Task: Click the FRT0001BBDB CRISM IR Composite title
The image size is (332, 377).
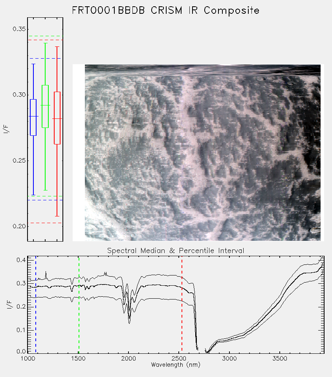Action: 166,11
